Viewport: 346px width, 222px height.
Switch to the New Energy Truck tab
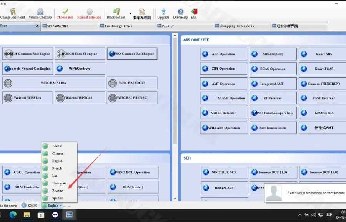[127, 26]
